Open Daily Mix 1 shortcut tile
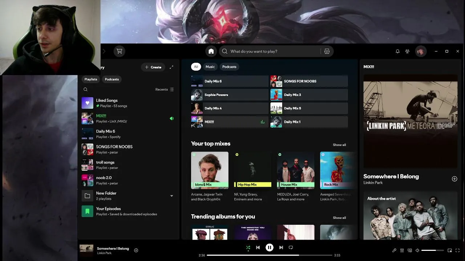The image size is (465, 261). click(x=309, y=122)
